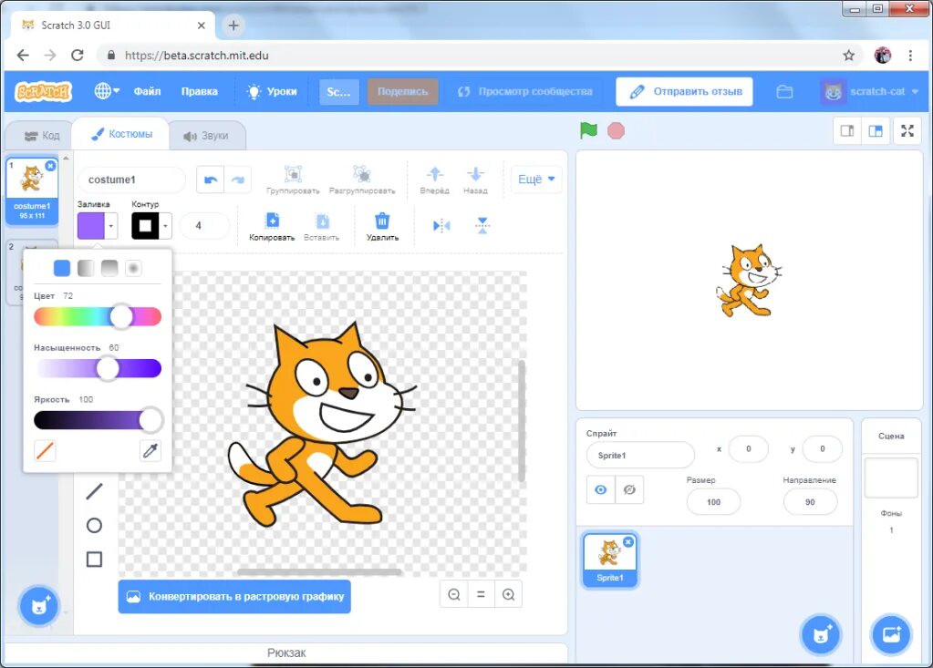Click the Scratch logo

[44, 91]
